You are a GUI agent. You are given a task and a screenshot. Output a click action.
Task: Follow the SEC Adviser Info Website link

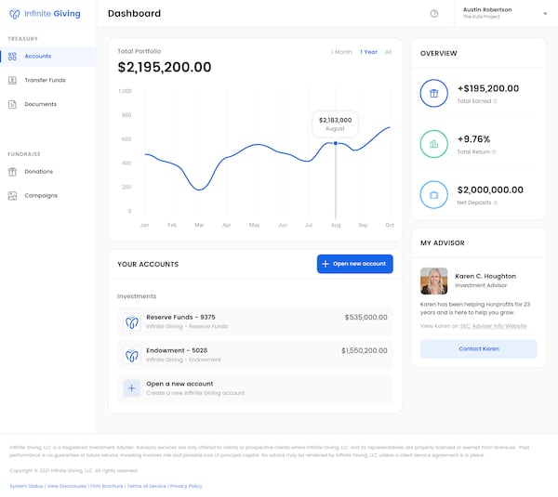pyautogui.click(x=493, y=326)
